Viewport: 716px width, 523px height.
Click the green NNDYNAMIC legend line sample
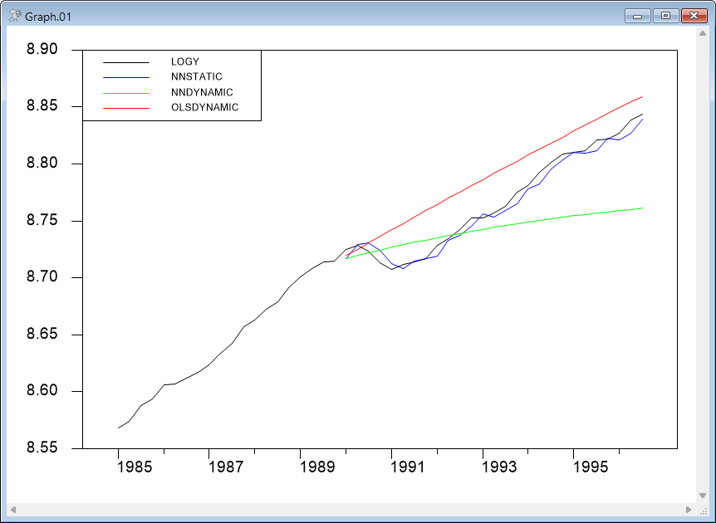point(125,93)
